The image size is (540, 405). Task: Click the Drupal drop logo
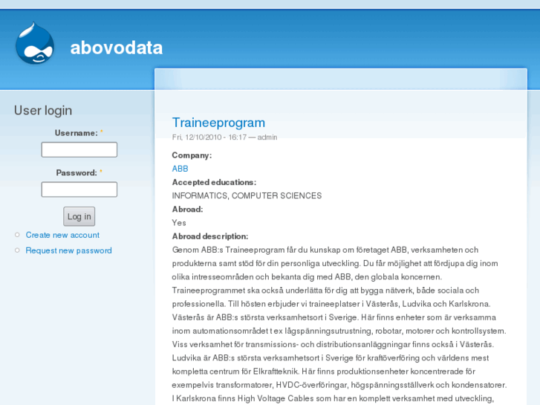(35, 43)
